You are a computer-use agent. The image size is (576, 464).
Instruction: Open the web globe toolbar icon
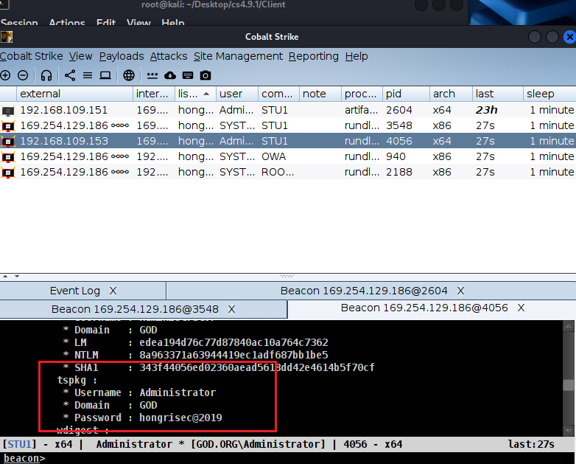pyautogui.click(x=129, y=75)
